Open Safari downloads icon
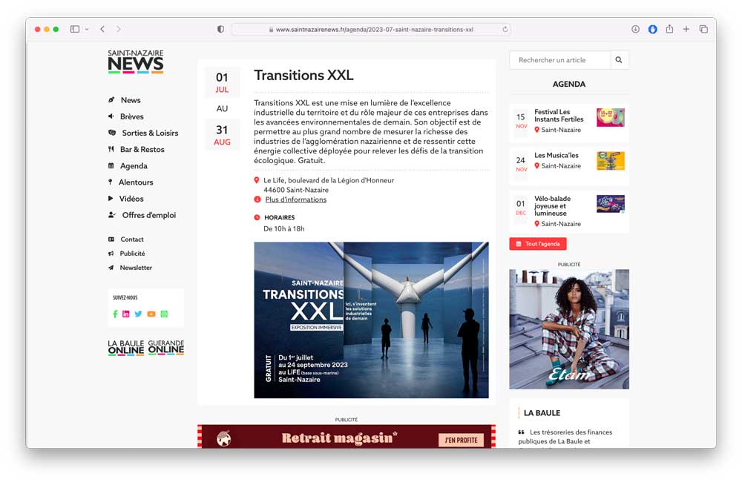The height and width of the screenshot is (482, 742). click(x=635, y=29)
